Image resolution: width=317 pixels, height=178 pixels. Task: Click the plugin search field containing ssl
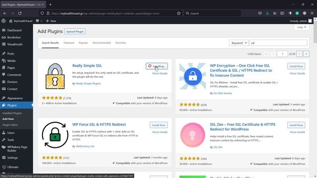(x=278, y=43)
